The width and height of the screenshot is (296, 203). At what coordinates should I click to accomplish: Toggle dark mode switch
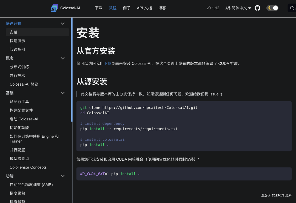(x=272, y=8)
